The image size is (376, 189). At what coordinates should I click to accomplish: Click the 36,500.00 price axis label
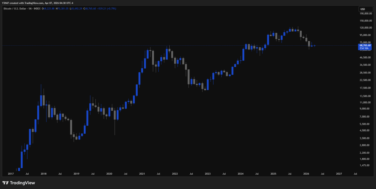click(366, 65)
